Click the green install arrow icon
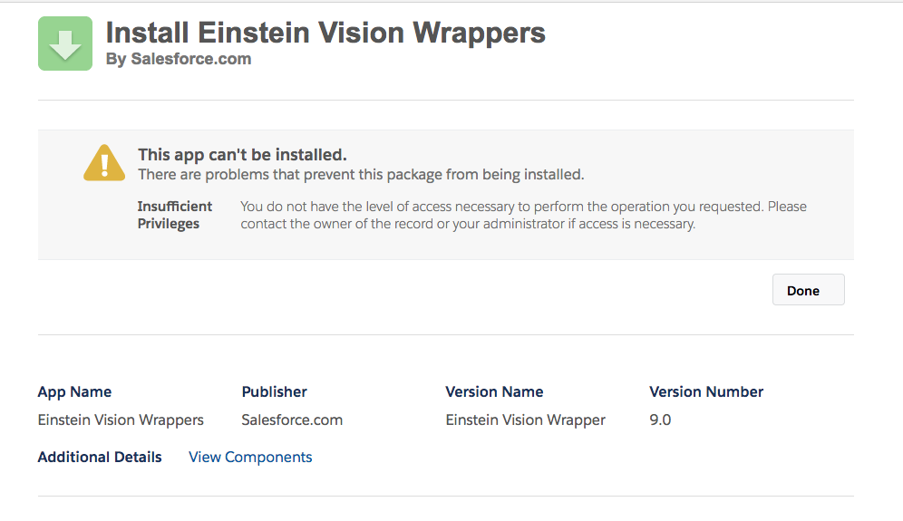This screenshot has height=521, width=903. click(x=64, y=43)
